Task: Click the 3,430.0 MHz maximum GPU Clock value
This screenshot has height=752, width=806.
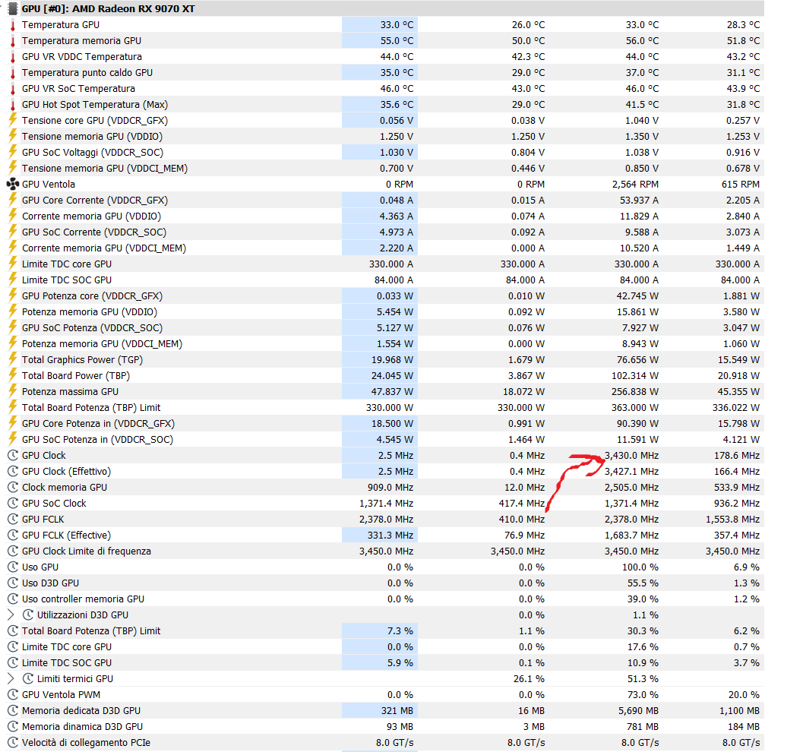Action: [632, 456]
